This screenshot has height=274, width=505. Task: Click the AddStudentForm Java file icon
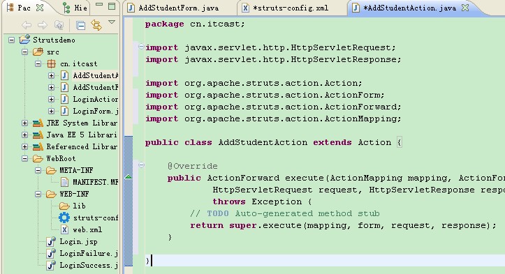point(64,87)
